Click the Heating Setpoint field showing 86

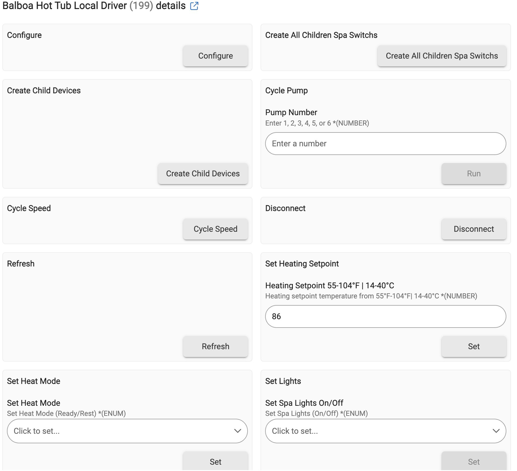click(385, 317)
